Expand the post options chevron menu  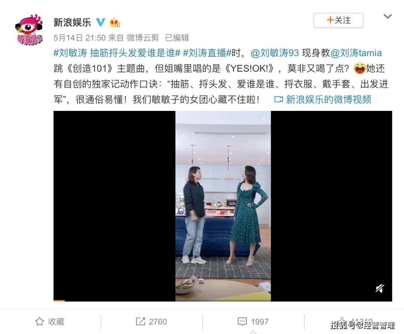point(388,16)
